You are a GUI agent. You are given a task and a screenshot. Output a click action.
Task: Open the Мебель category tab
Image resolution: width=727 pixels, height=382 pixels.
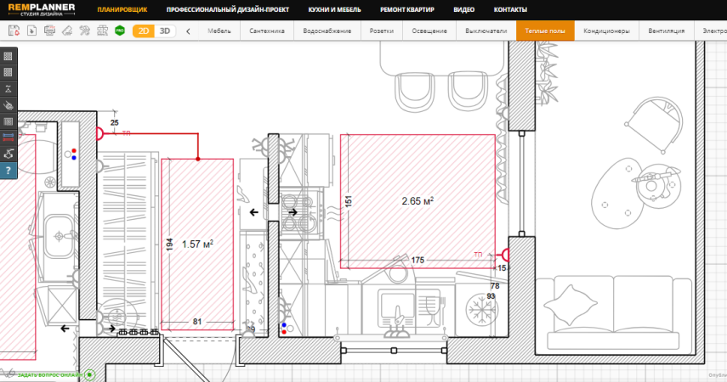click(x=219, y=31)
